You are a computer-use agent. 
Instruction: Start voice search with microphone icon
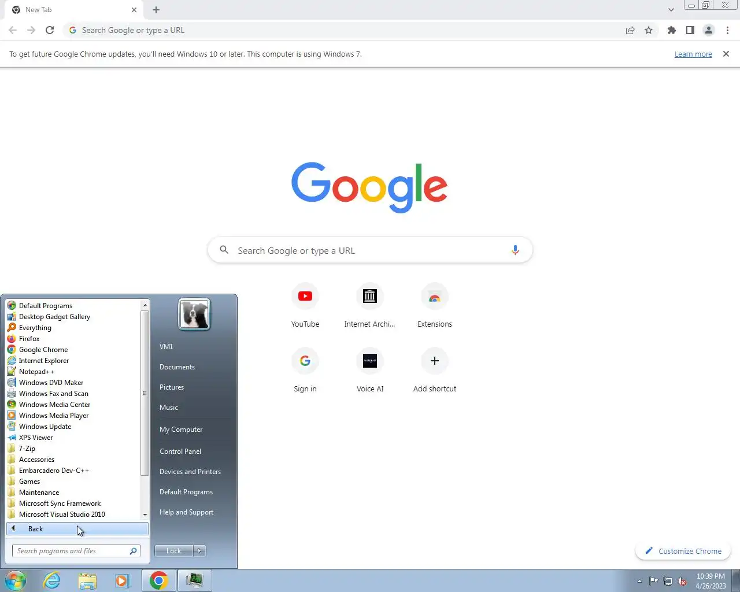[x=515, y=250]
